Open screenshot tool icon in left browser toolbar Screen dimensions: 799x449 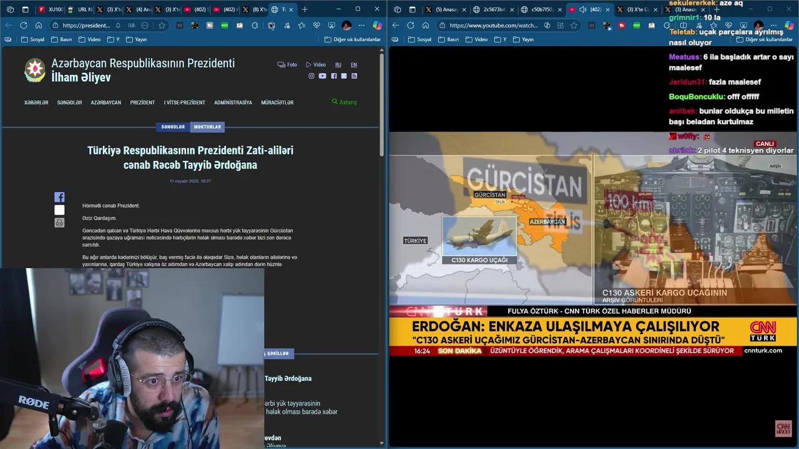[331, 25]
